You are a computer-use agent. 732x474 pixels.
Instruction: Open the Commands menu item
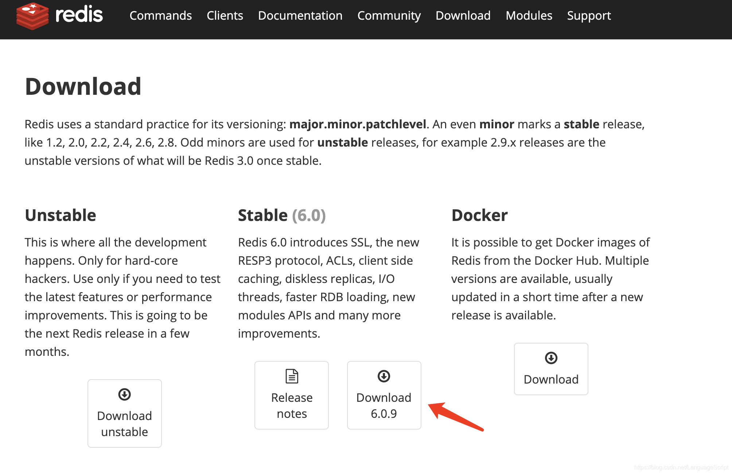[160, 16]
